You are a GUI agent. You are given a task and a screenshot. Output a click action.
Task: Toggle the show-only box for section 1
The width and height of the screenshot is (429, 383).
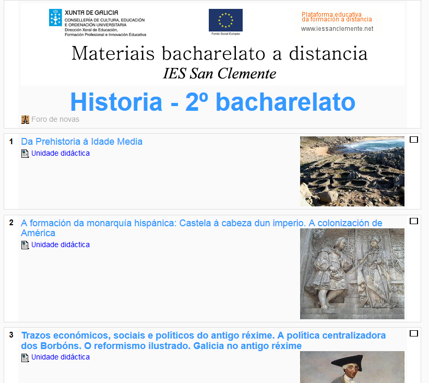[414, 140]
